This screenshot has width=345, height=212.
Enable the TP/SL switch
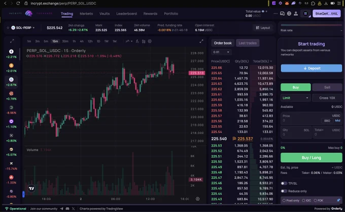(x=284, y=183)
